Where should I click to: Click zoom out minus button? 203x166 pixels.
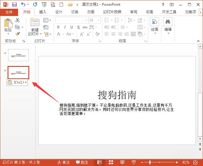pos(142,162)
